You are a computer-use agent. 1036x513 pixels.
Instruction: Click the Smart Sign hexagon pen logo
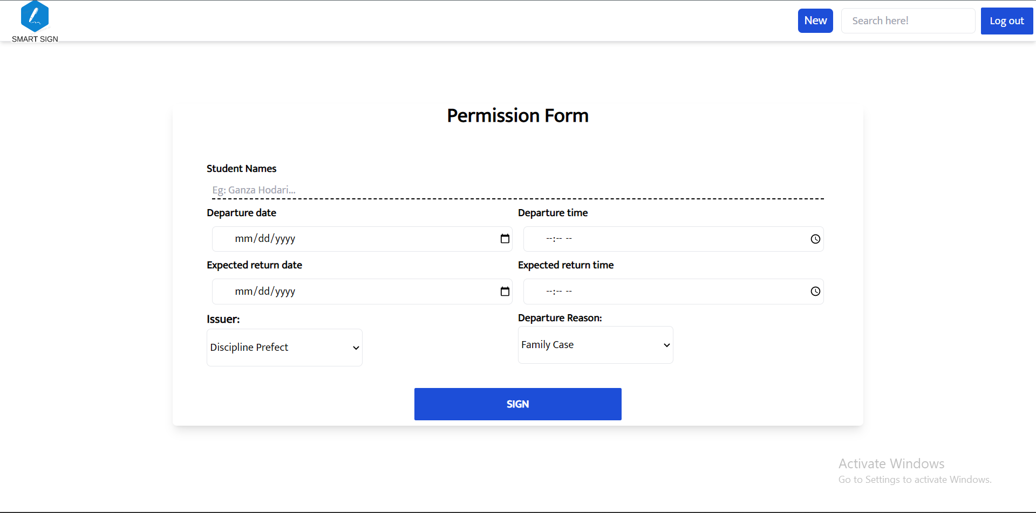35,16
